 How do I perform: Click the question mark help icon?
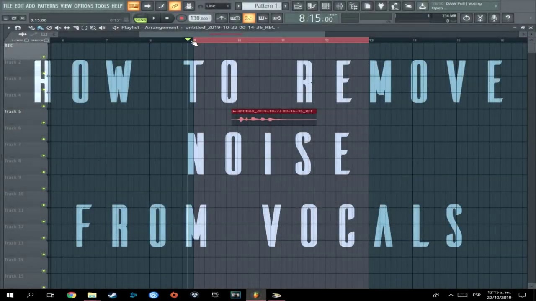[508, 18]
